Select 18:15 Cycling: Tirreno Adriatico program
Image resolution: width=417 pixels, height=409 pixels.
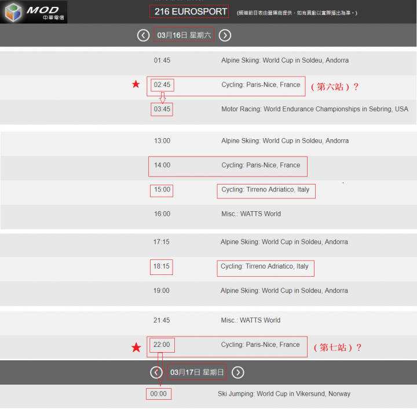[264, 266]
